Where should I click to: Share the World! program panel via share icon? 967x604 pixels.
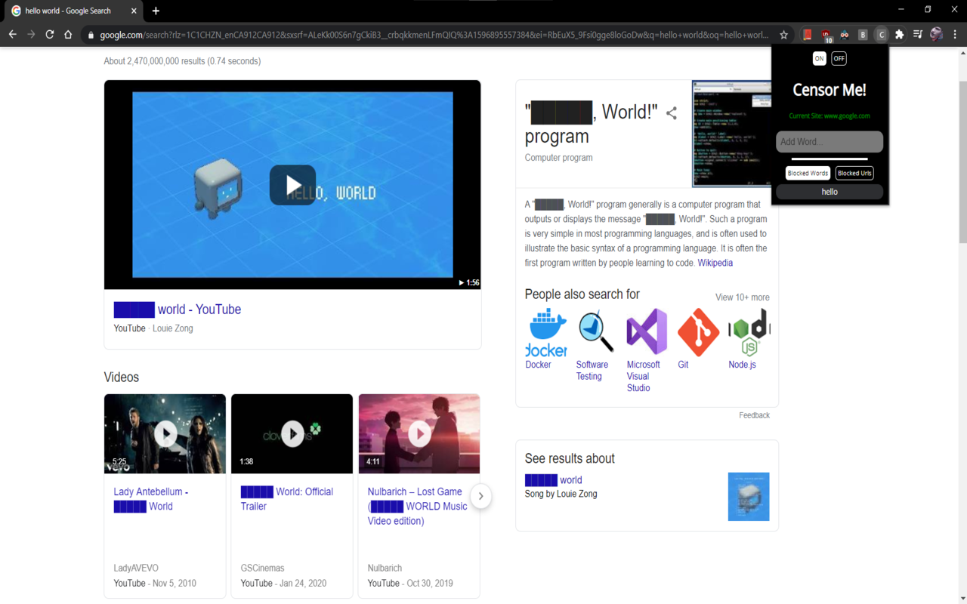pyautogui.click(x=671, y=113)
